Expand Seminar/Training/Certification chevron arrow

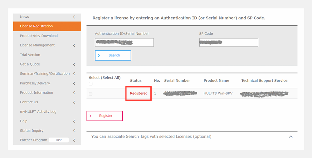(74, 74)
